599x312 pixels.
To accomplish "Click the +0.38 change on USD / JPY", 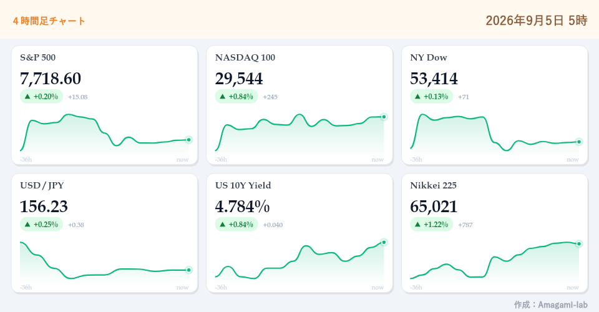I will (76, 225).
